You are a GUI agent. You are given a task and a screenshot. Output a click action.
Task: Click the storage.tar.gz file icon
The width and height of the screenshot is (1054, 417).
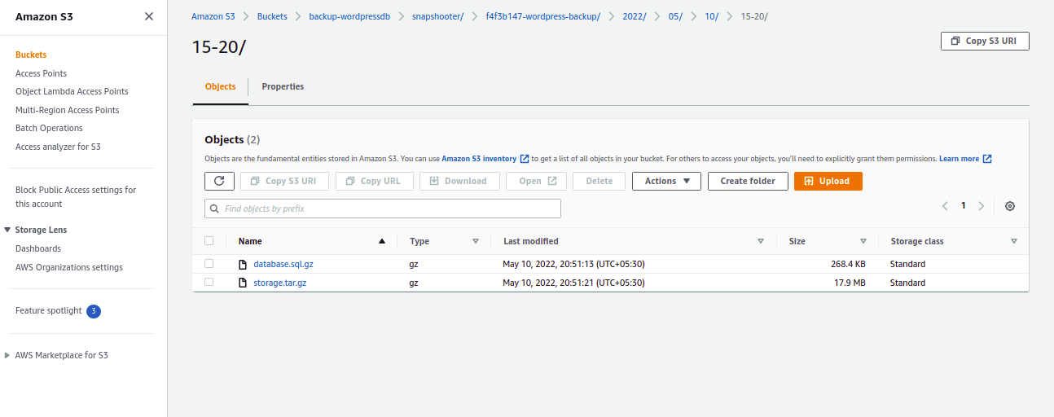coord(242,283)
